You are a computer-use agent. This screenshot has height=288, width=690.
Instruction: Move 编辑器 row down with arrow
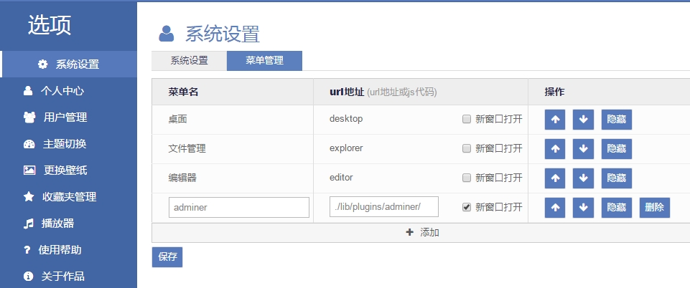click(x=583, y=178)
